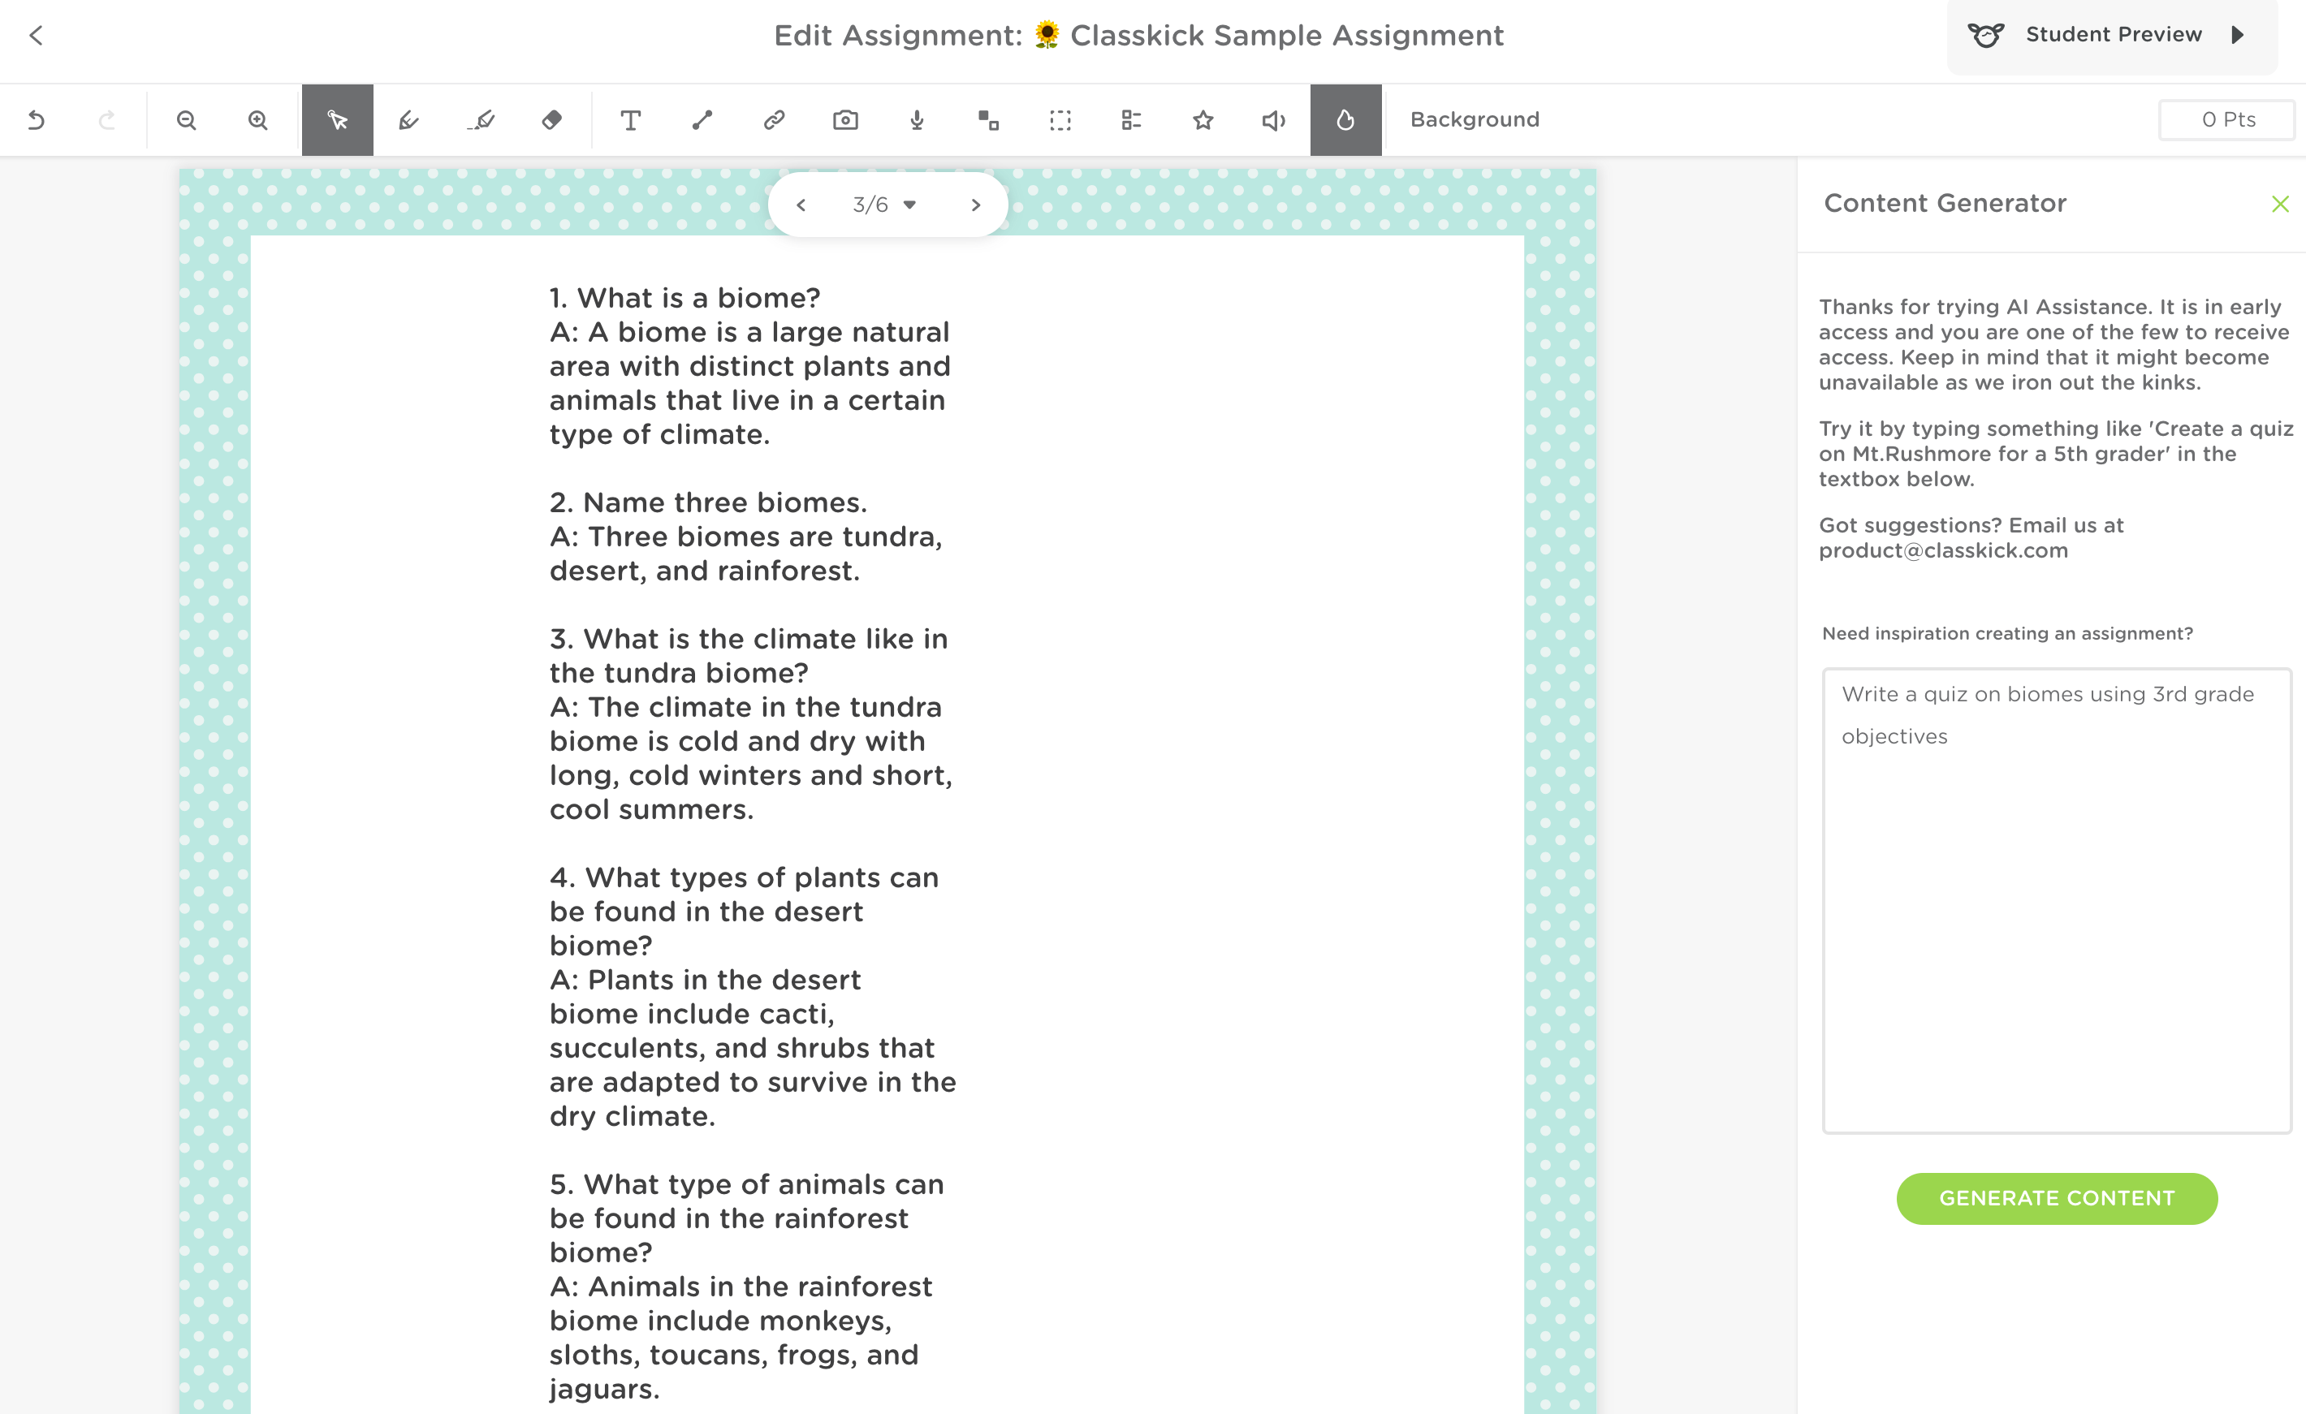Image resolution: width=2306 pixels, height=1414 pixels.
Task: Open the Multiple Choice question tool
Action: (x=1130, y=120)
